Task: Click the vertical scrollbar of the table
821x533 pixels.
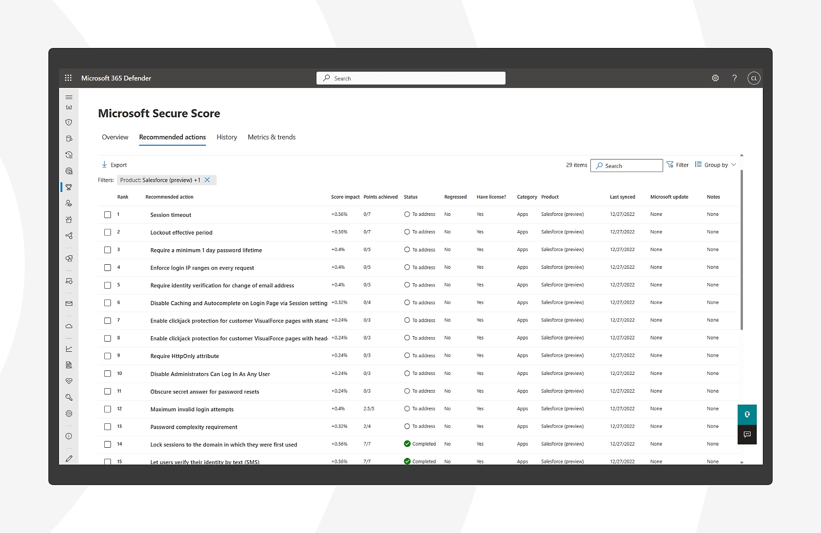Action: (742, 249)
